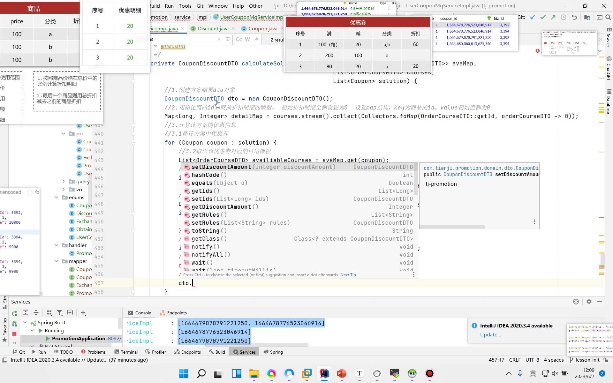Image resolution: width=613 pixels, height=383 pixels.
Task: Switch to Discount.java editor tab
Action: [213, 28]
